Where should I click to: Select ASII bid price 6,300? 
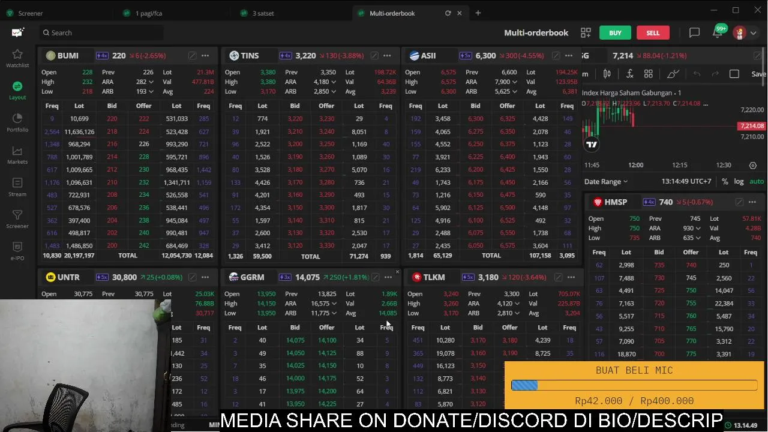476,119
